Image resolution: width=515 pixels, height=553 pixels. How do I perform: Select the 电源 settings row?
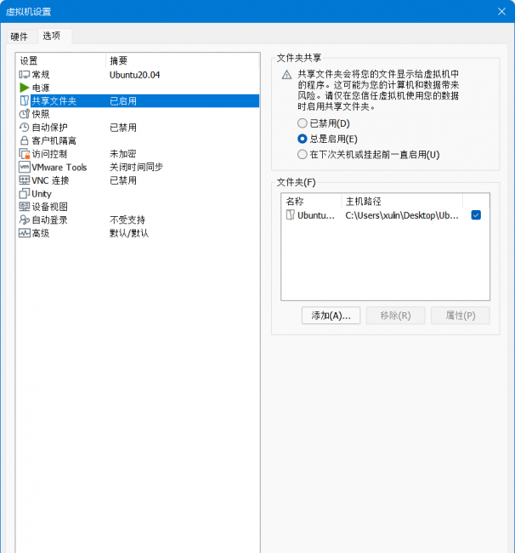click(139, 88)
